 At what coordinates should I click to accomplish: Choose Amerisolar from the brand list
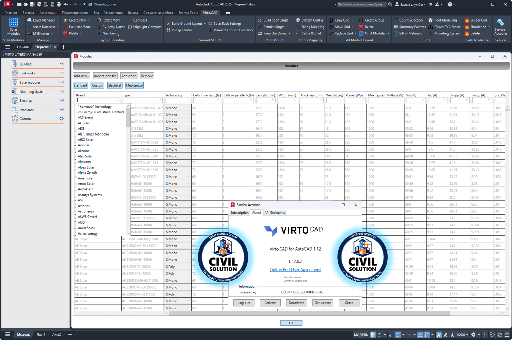pos(85,178)
